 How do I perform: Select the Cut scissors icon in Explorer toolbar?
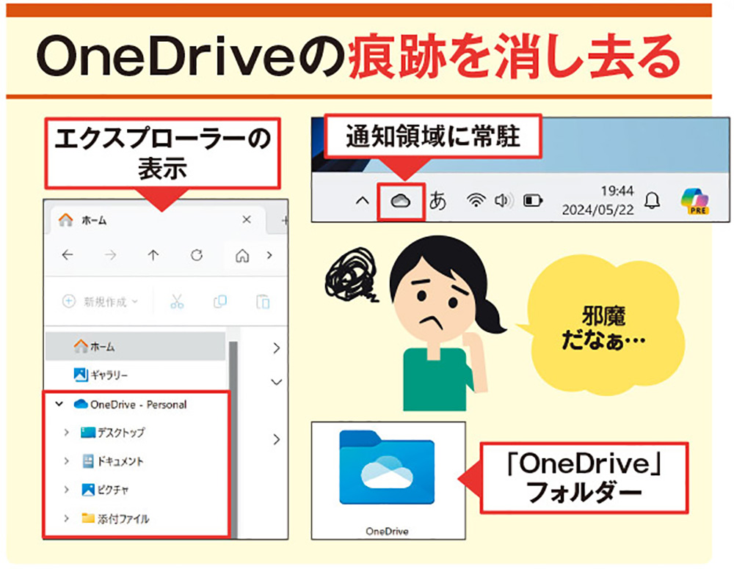(x=178, y=301)
